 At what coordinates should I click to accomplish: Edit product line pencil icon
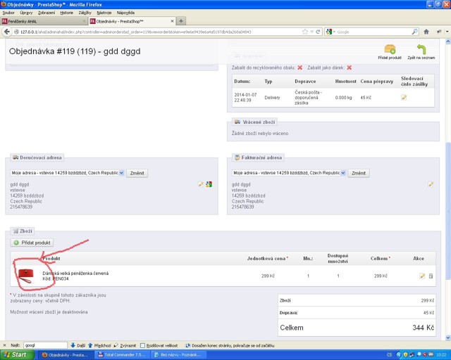(x=422, y=276)
